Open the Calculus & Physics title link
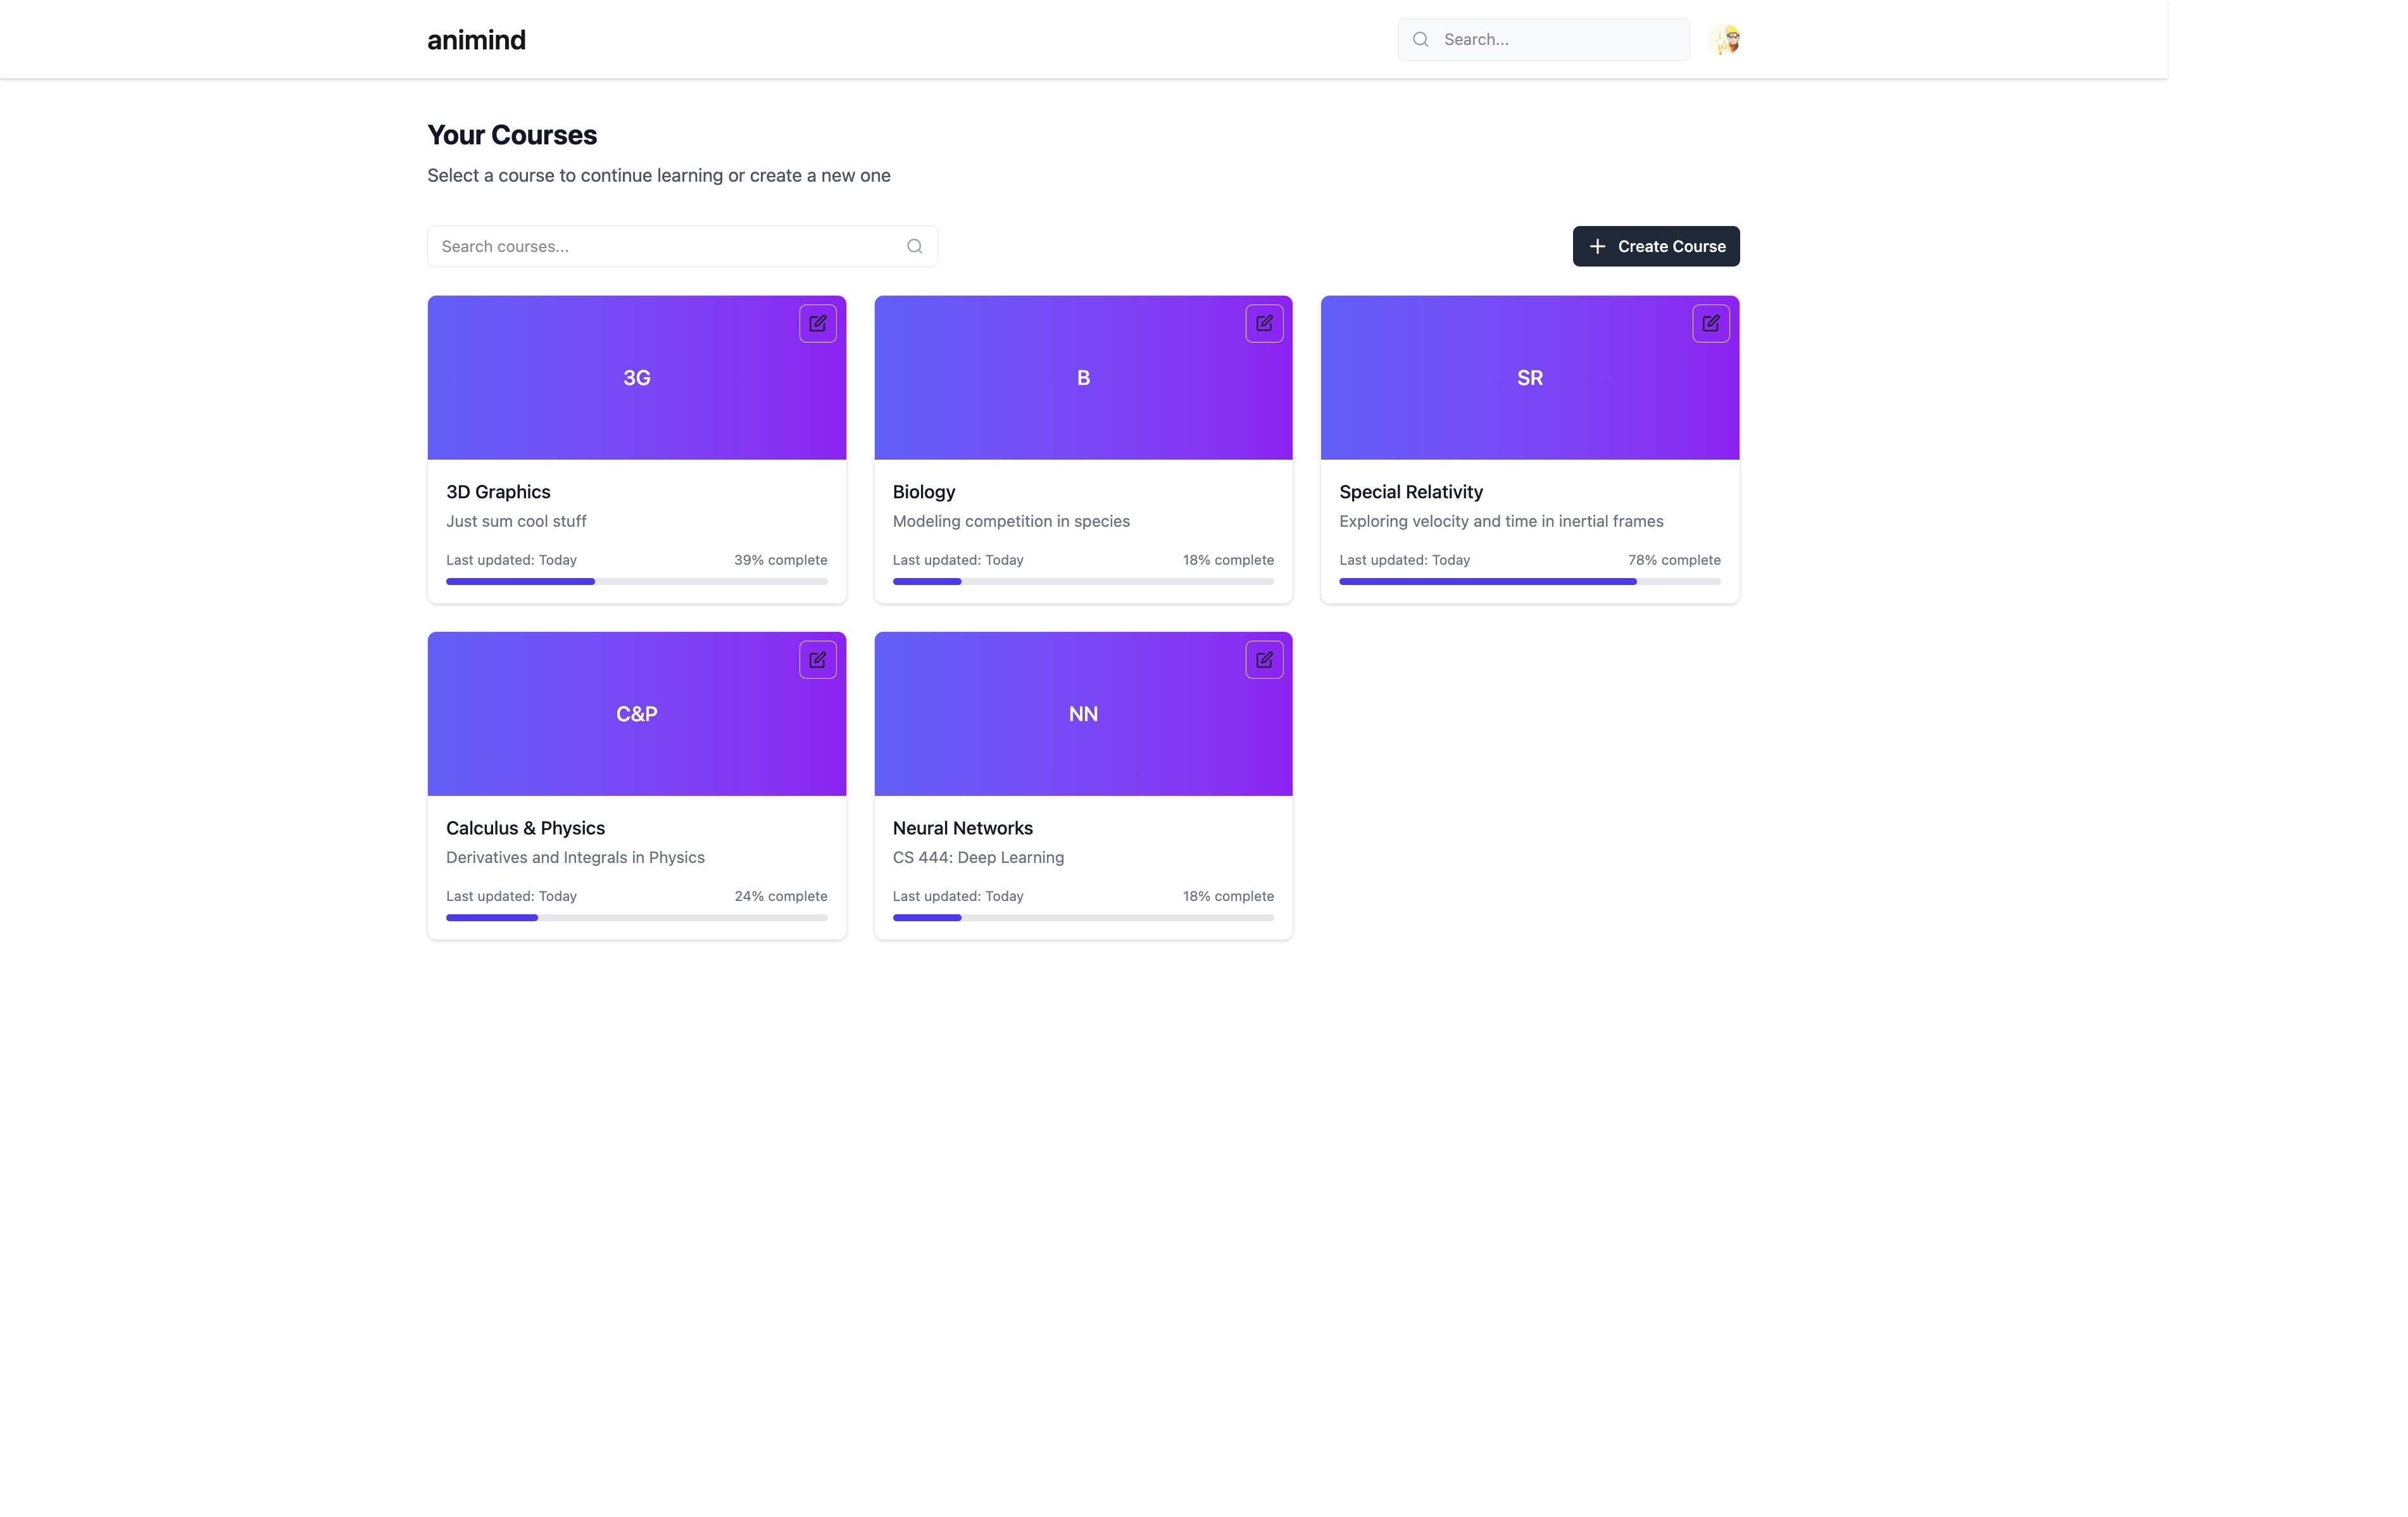 [525, 828]
